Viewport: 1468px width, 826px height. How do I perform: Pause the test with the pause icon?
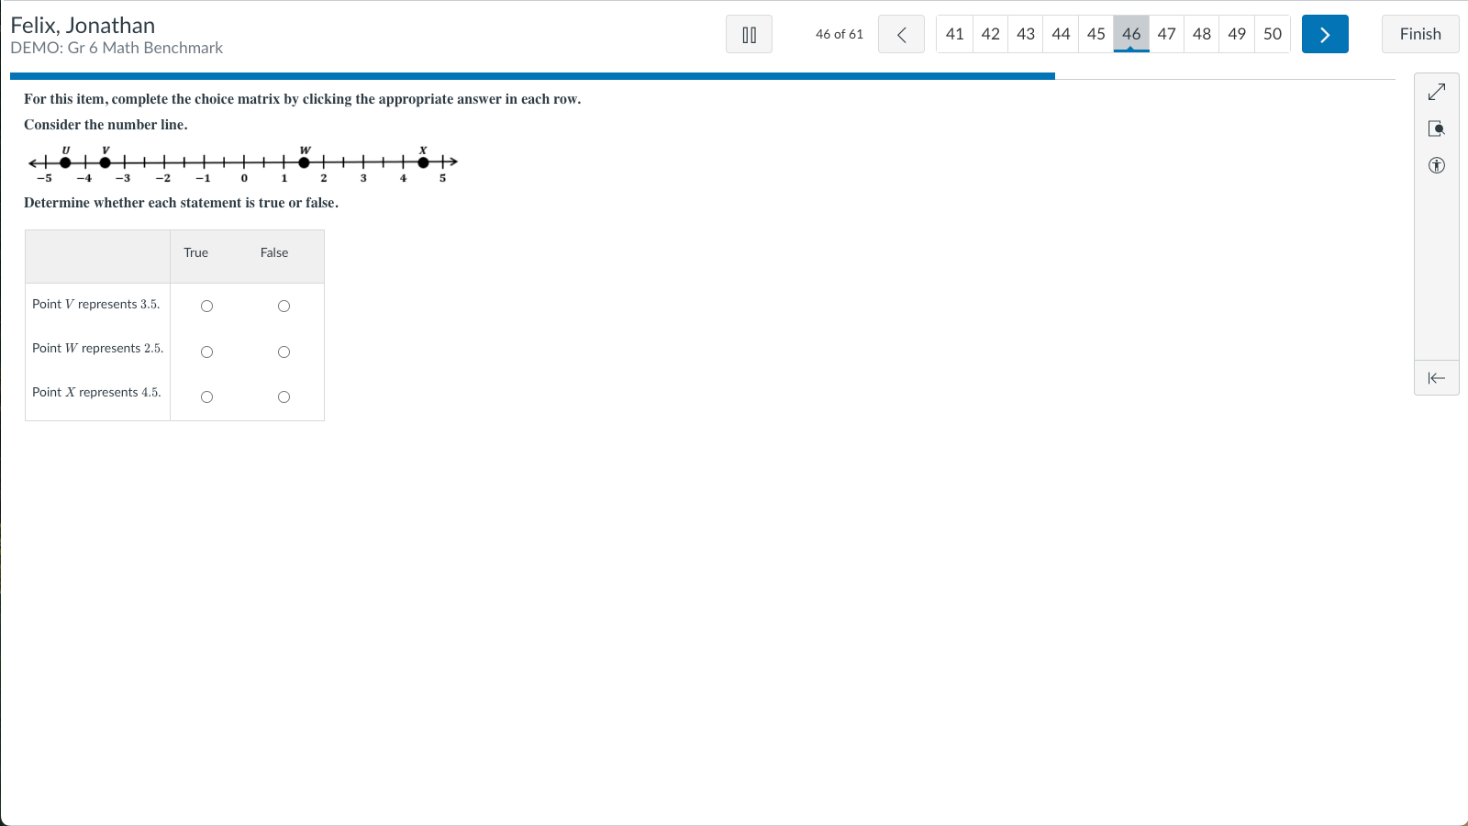pyautogui.click(x=749, y=35)
